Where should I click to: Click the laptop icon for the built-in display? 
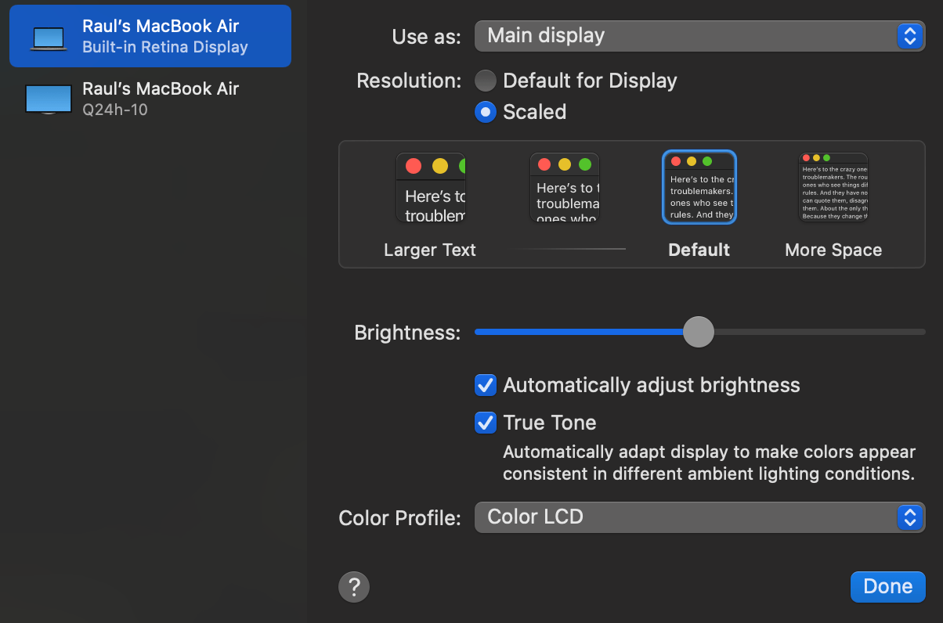[48, 35]
